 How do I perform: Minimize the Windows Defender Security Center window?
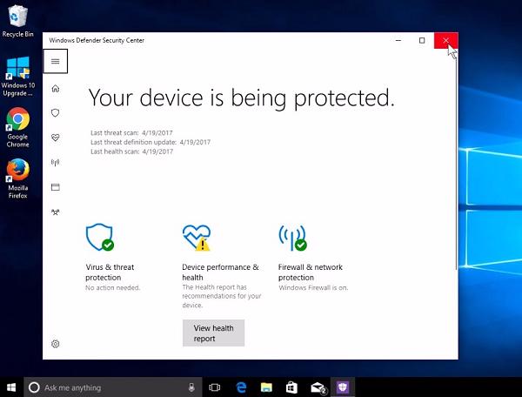pos(398,40)
